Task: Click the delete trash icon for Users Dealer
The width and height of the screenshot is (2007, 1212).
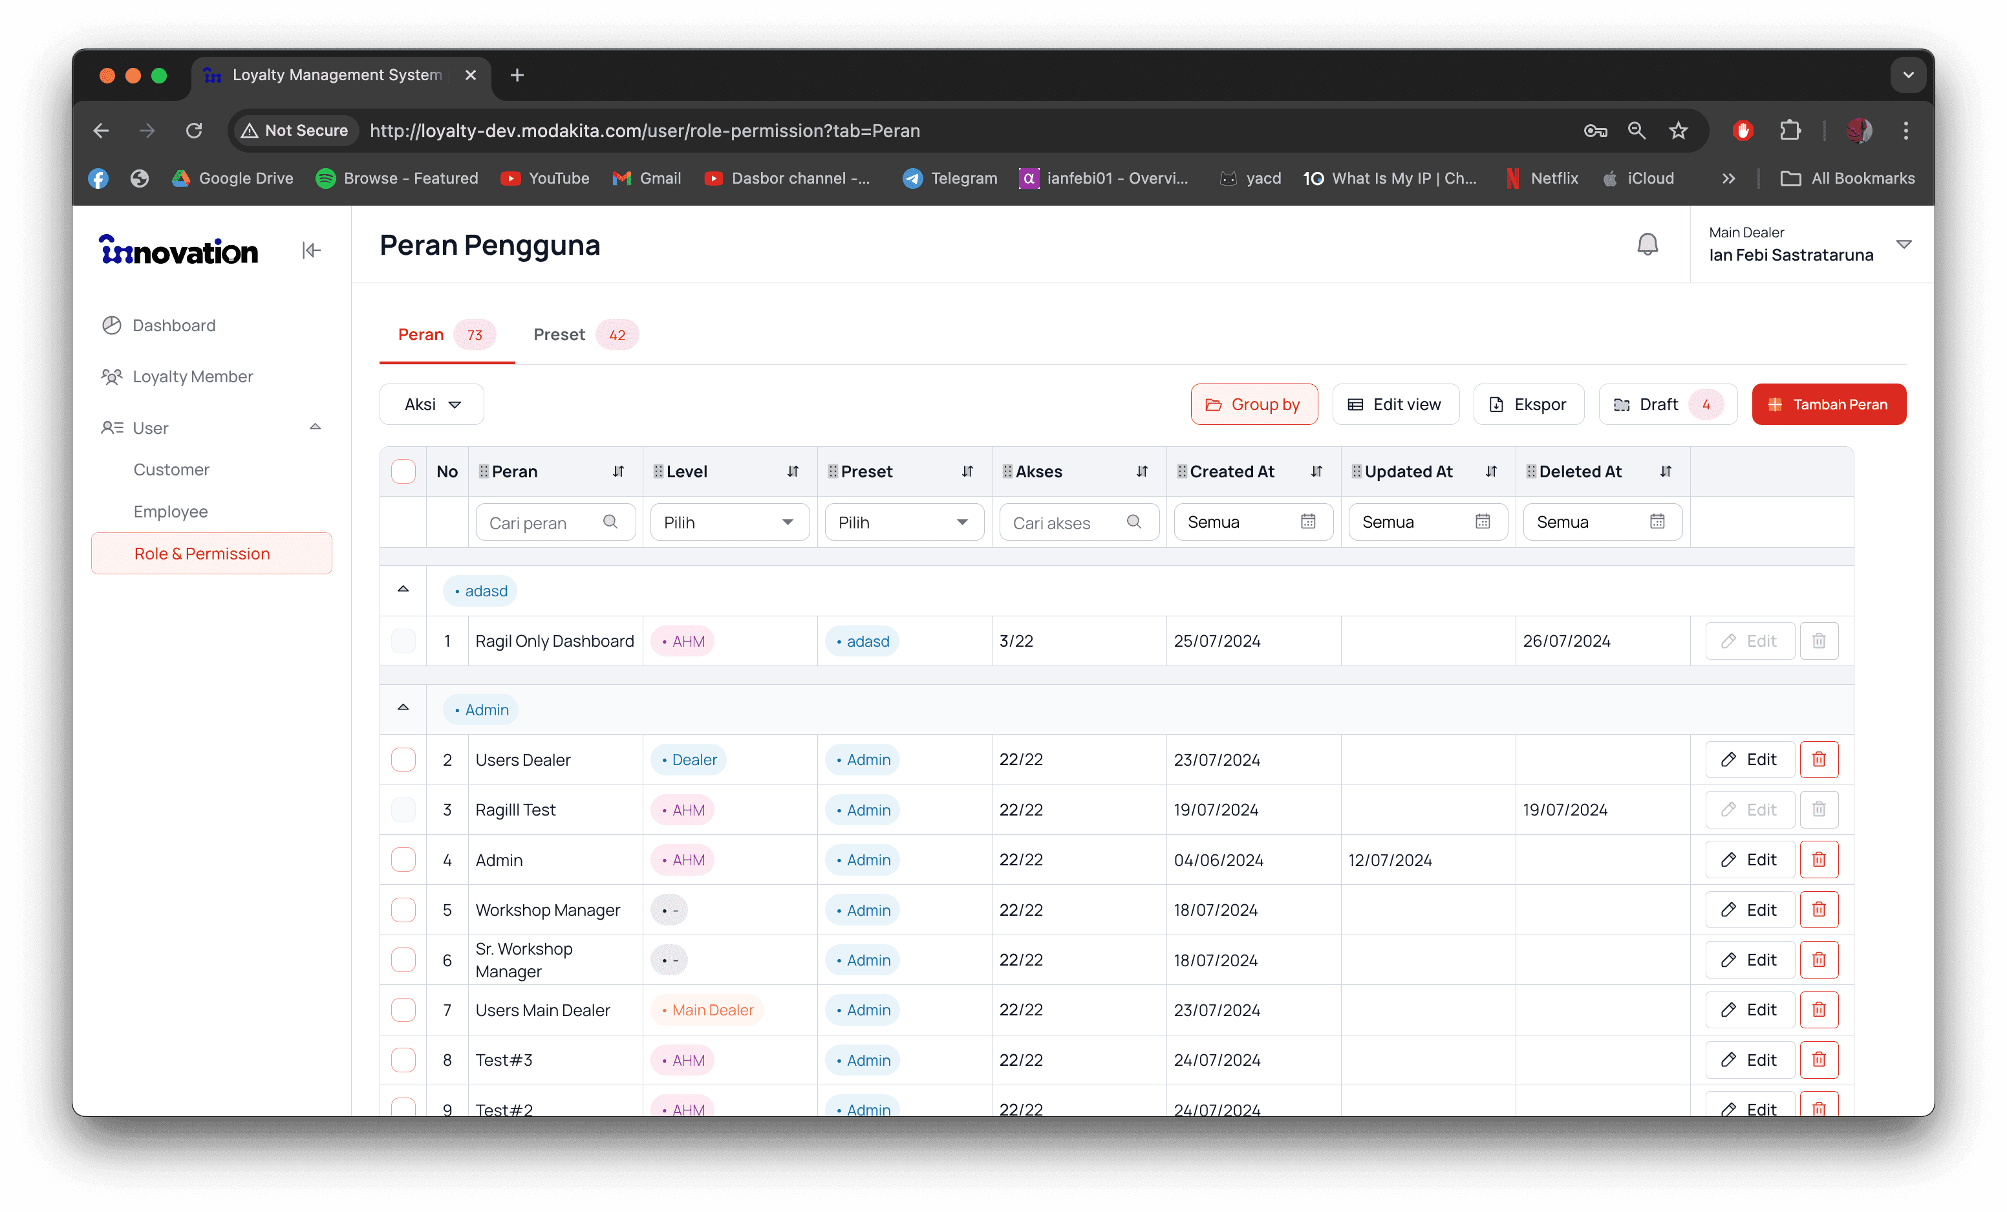Action: click(x=1818, y=759)
